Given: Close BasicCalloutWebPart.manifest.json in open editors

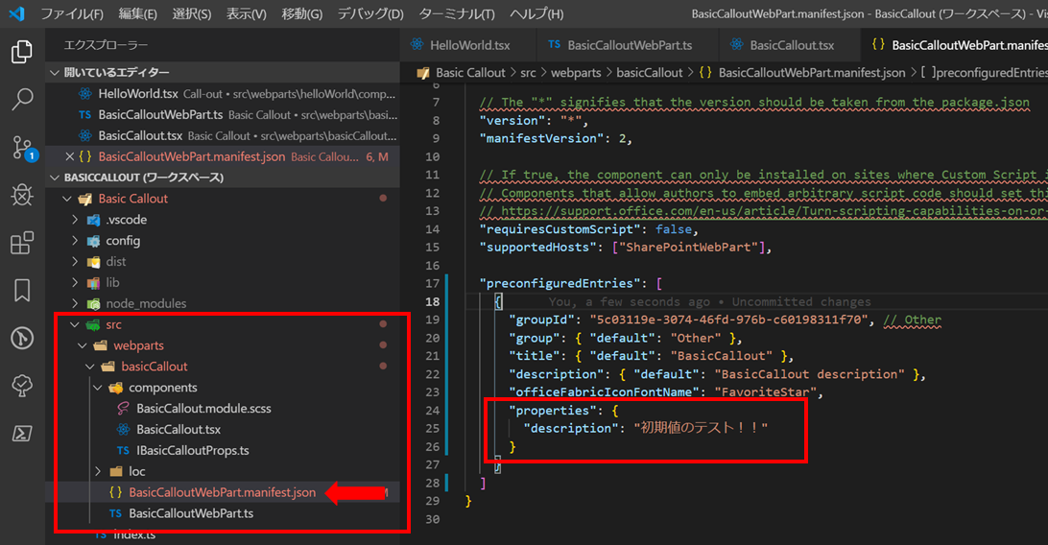Looking at the screenshot, I should [x=69, y=156].
